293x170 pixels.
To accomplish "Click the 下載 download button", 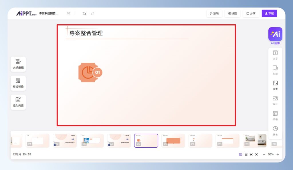I will pos(269,13).
